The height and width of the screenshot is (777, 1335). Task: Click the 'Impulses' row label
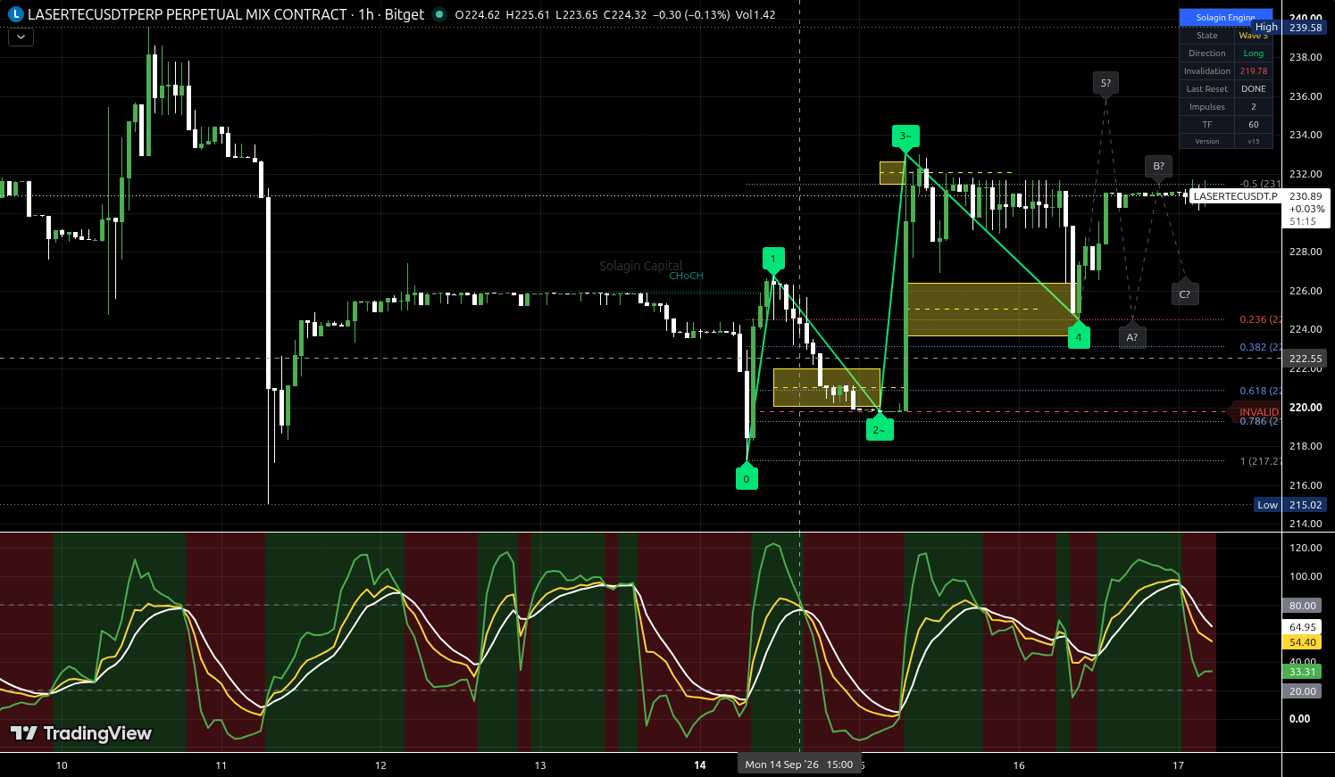click(x=1206, y=107)
